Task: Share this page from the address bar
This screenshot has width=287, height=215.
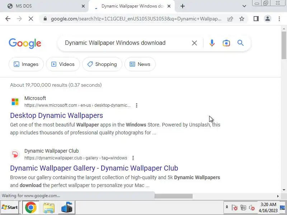Action: 230,19
